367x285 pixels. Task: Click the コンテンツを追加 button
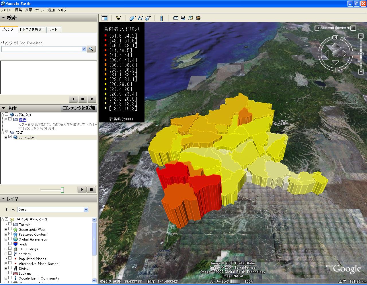point(79,108)
